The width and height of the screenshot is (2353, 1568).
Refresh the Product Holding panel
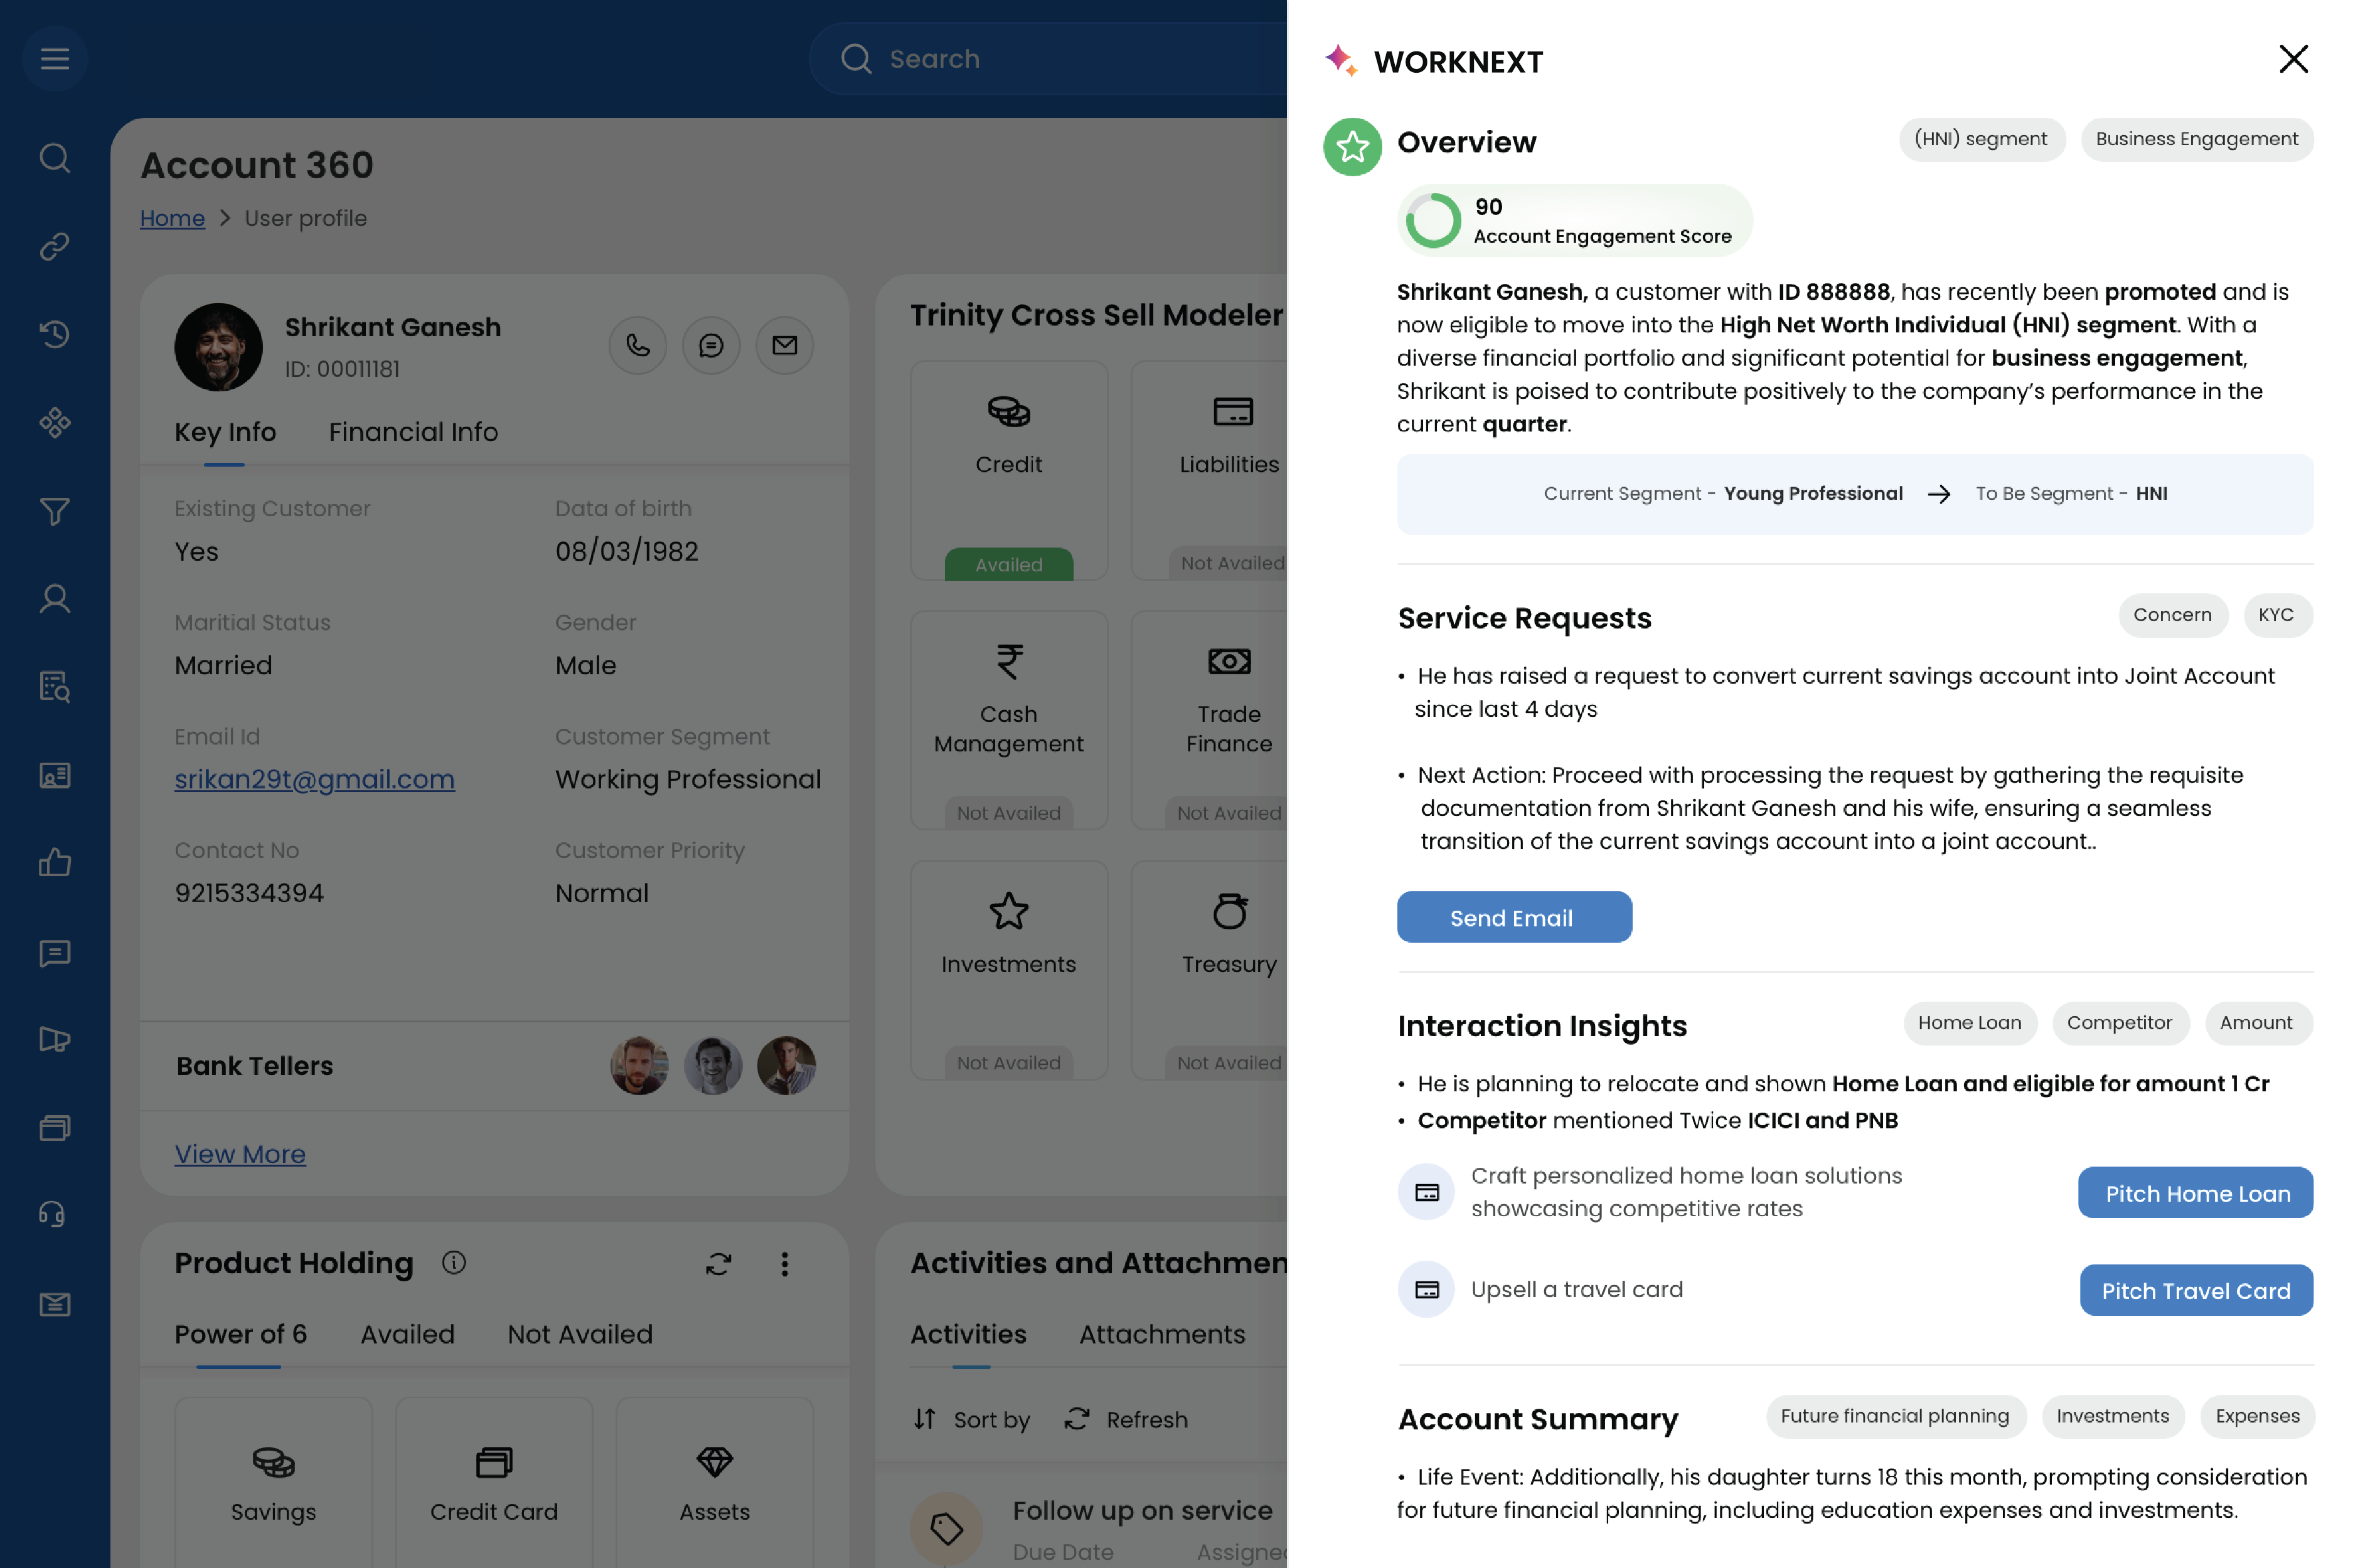click(x=718, y=1264)
